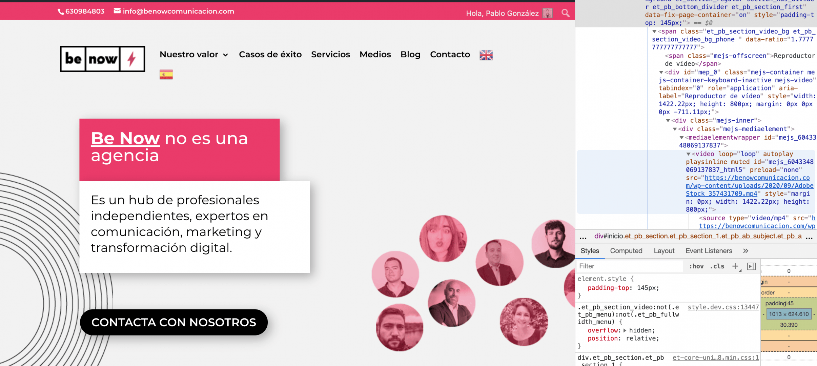Open et-core-uni…8.min.css:1 source link
Image resolution: width=817 pixels, height=366 pixels.
tap(716, 358)
